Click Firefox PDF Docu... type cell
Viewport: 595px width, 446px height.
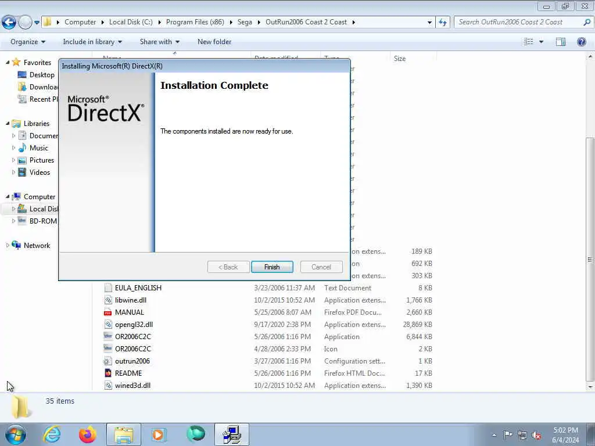[353, 312]
